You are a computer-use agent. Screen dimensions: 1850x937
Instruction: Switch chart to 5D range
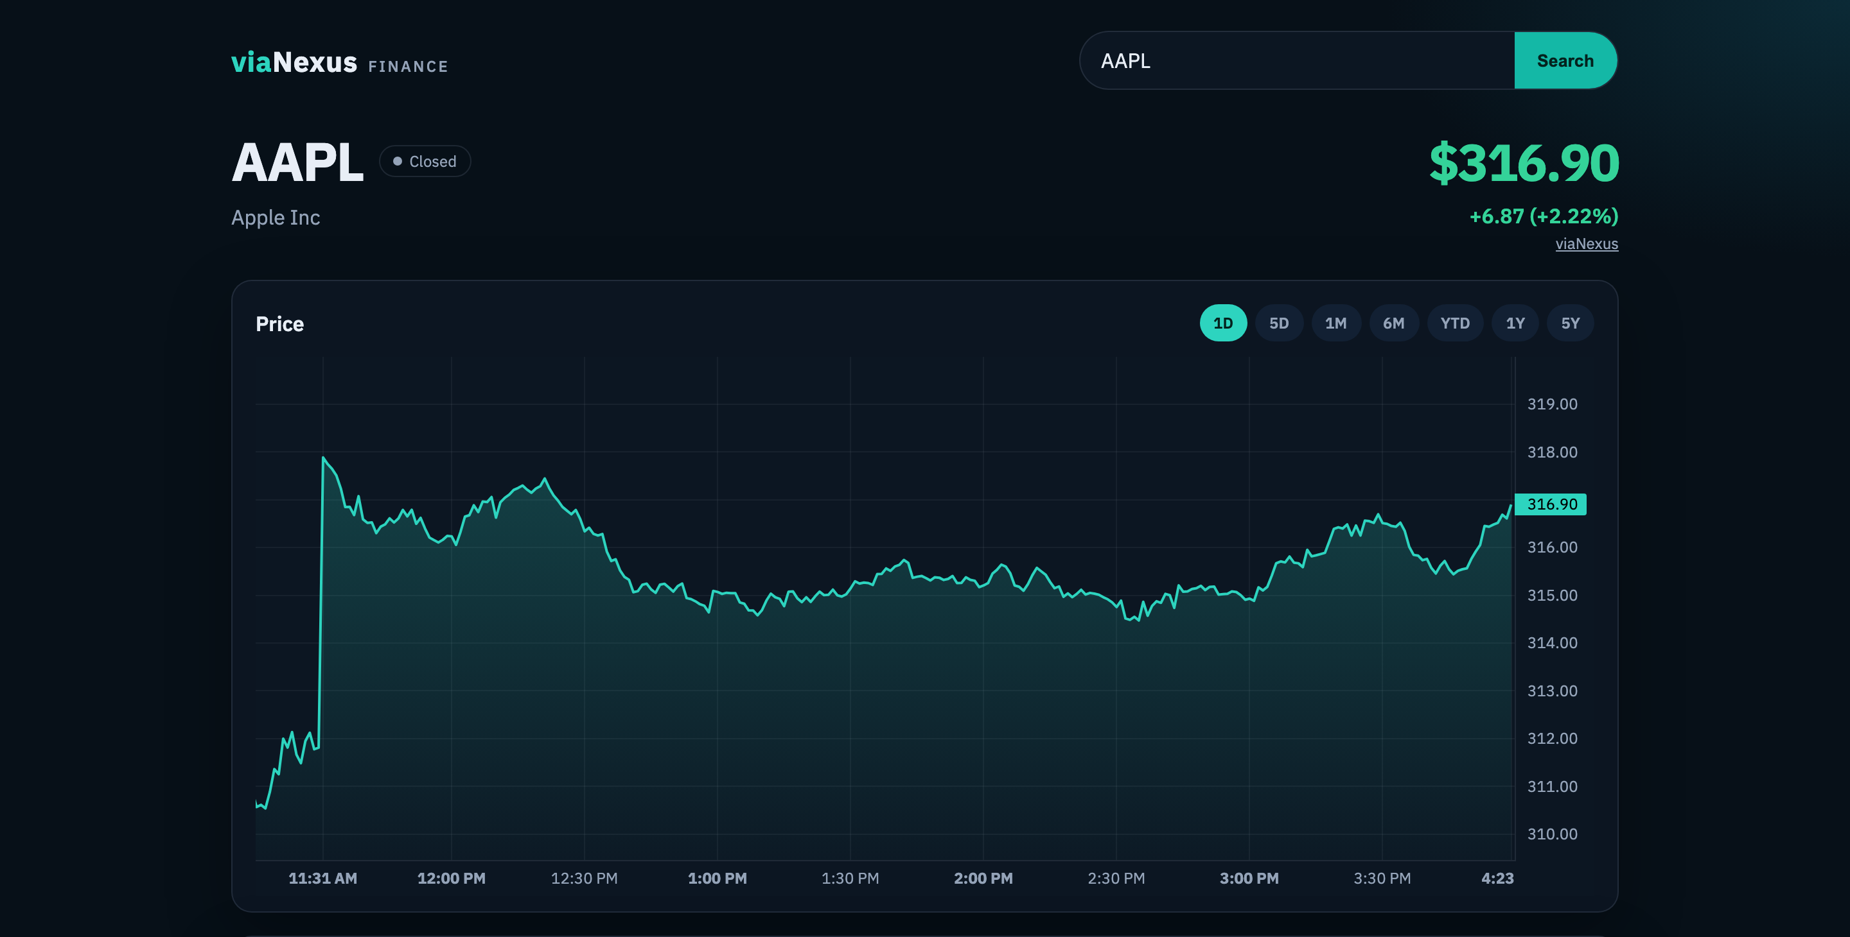1278,323
